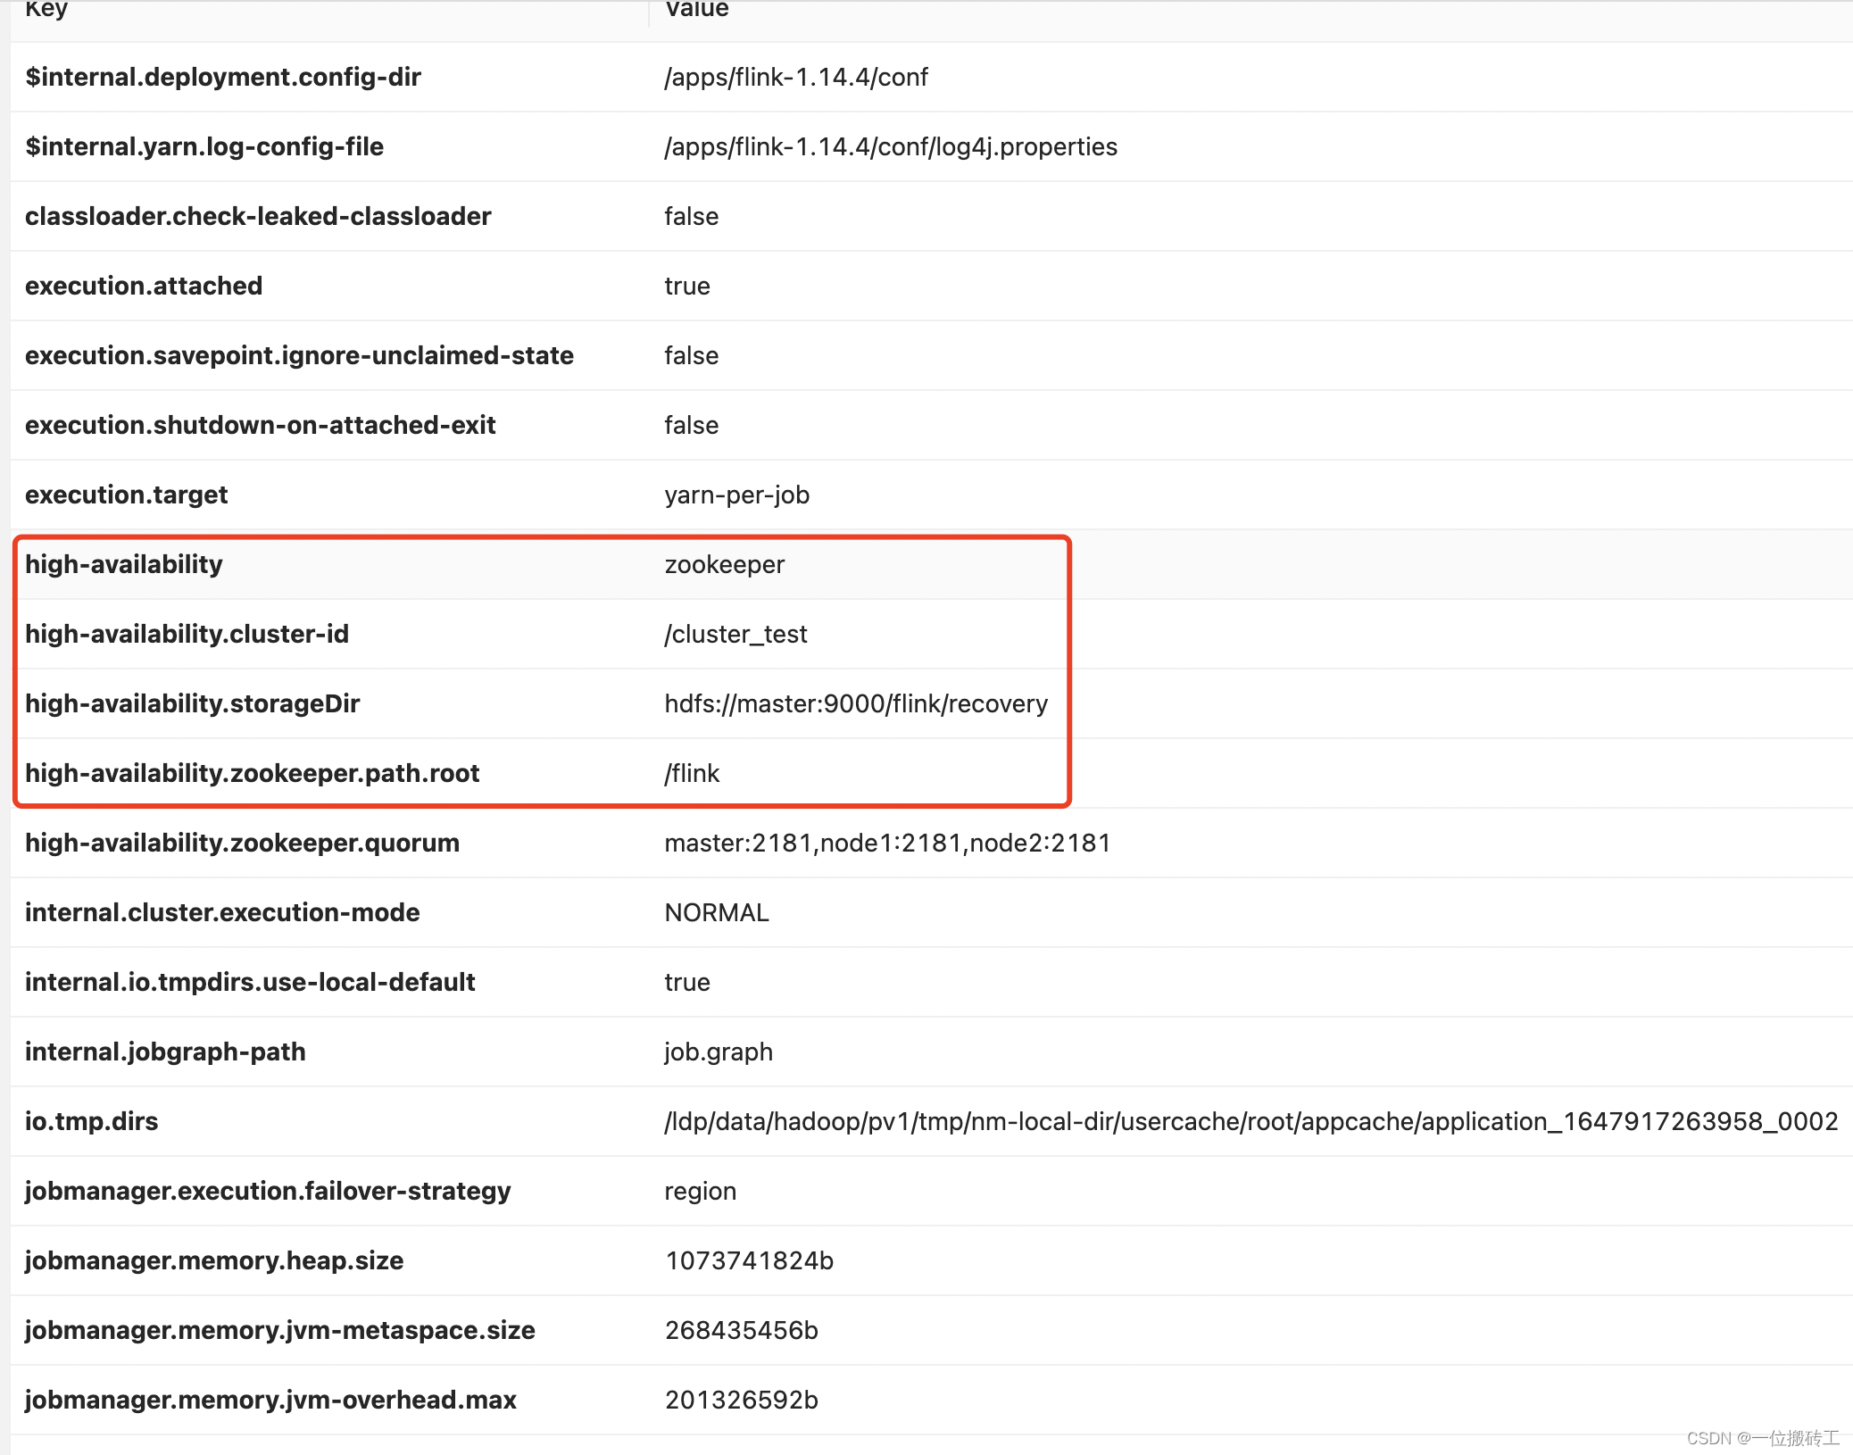Click the master:2181,node1:2181,node2:2181 value

(888, 843)
